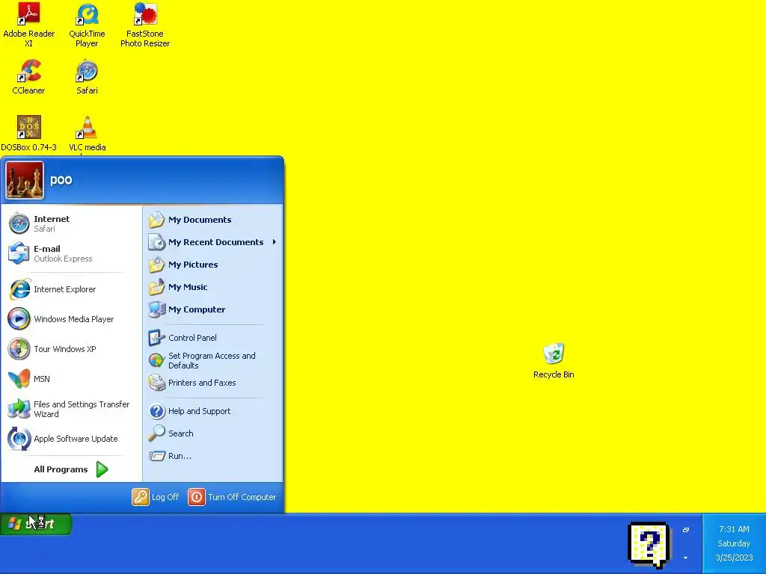This screenshot has height=574, width=766.
Task: Launch Internet Explorer from Start menu
Action: (71, 289)
